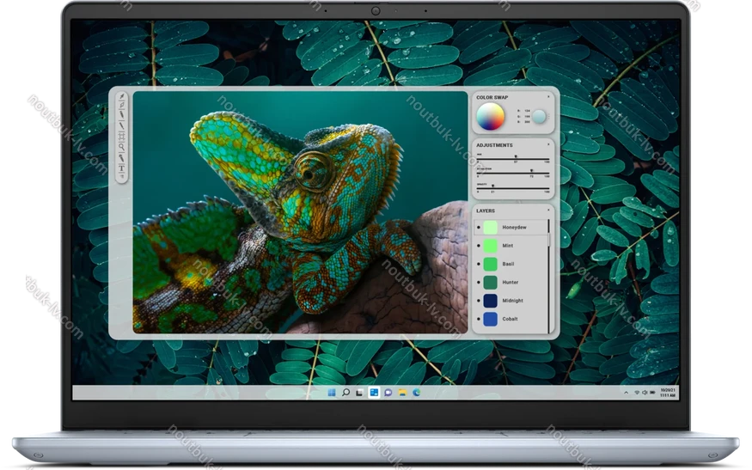752x470 pixels.
Task: Select the Text tool in the toolbar
Action: point(121,170)
